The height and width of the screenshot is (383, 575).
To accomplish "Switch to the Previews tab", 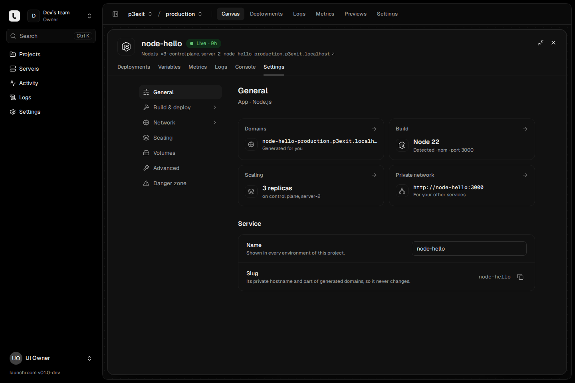I will click(355, 14).
